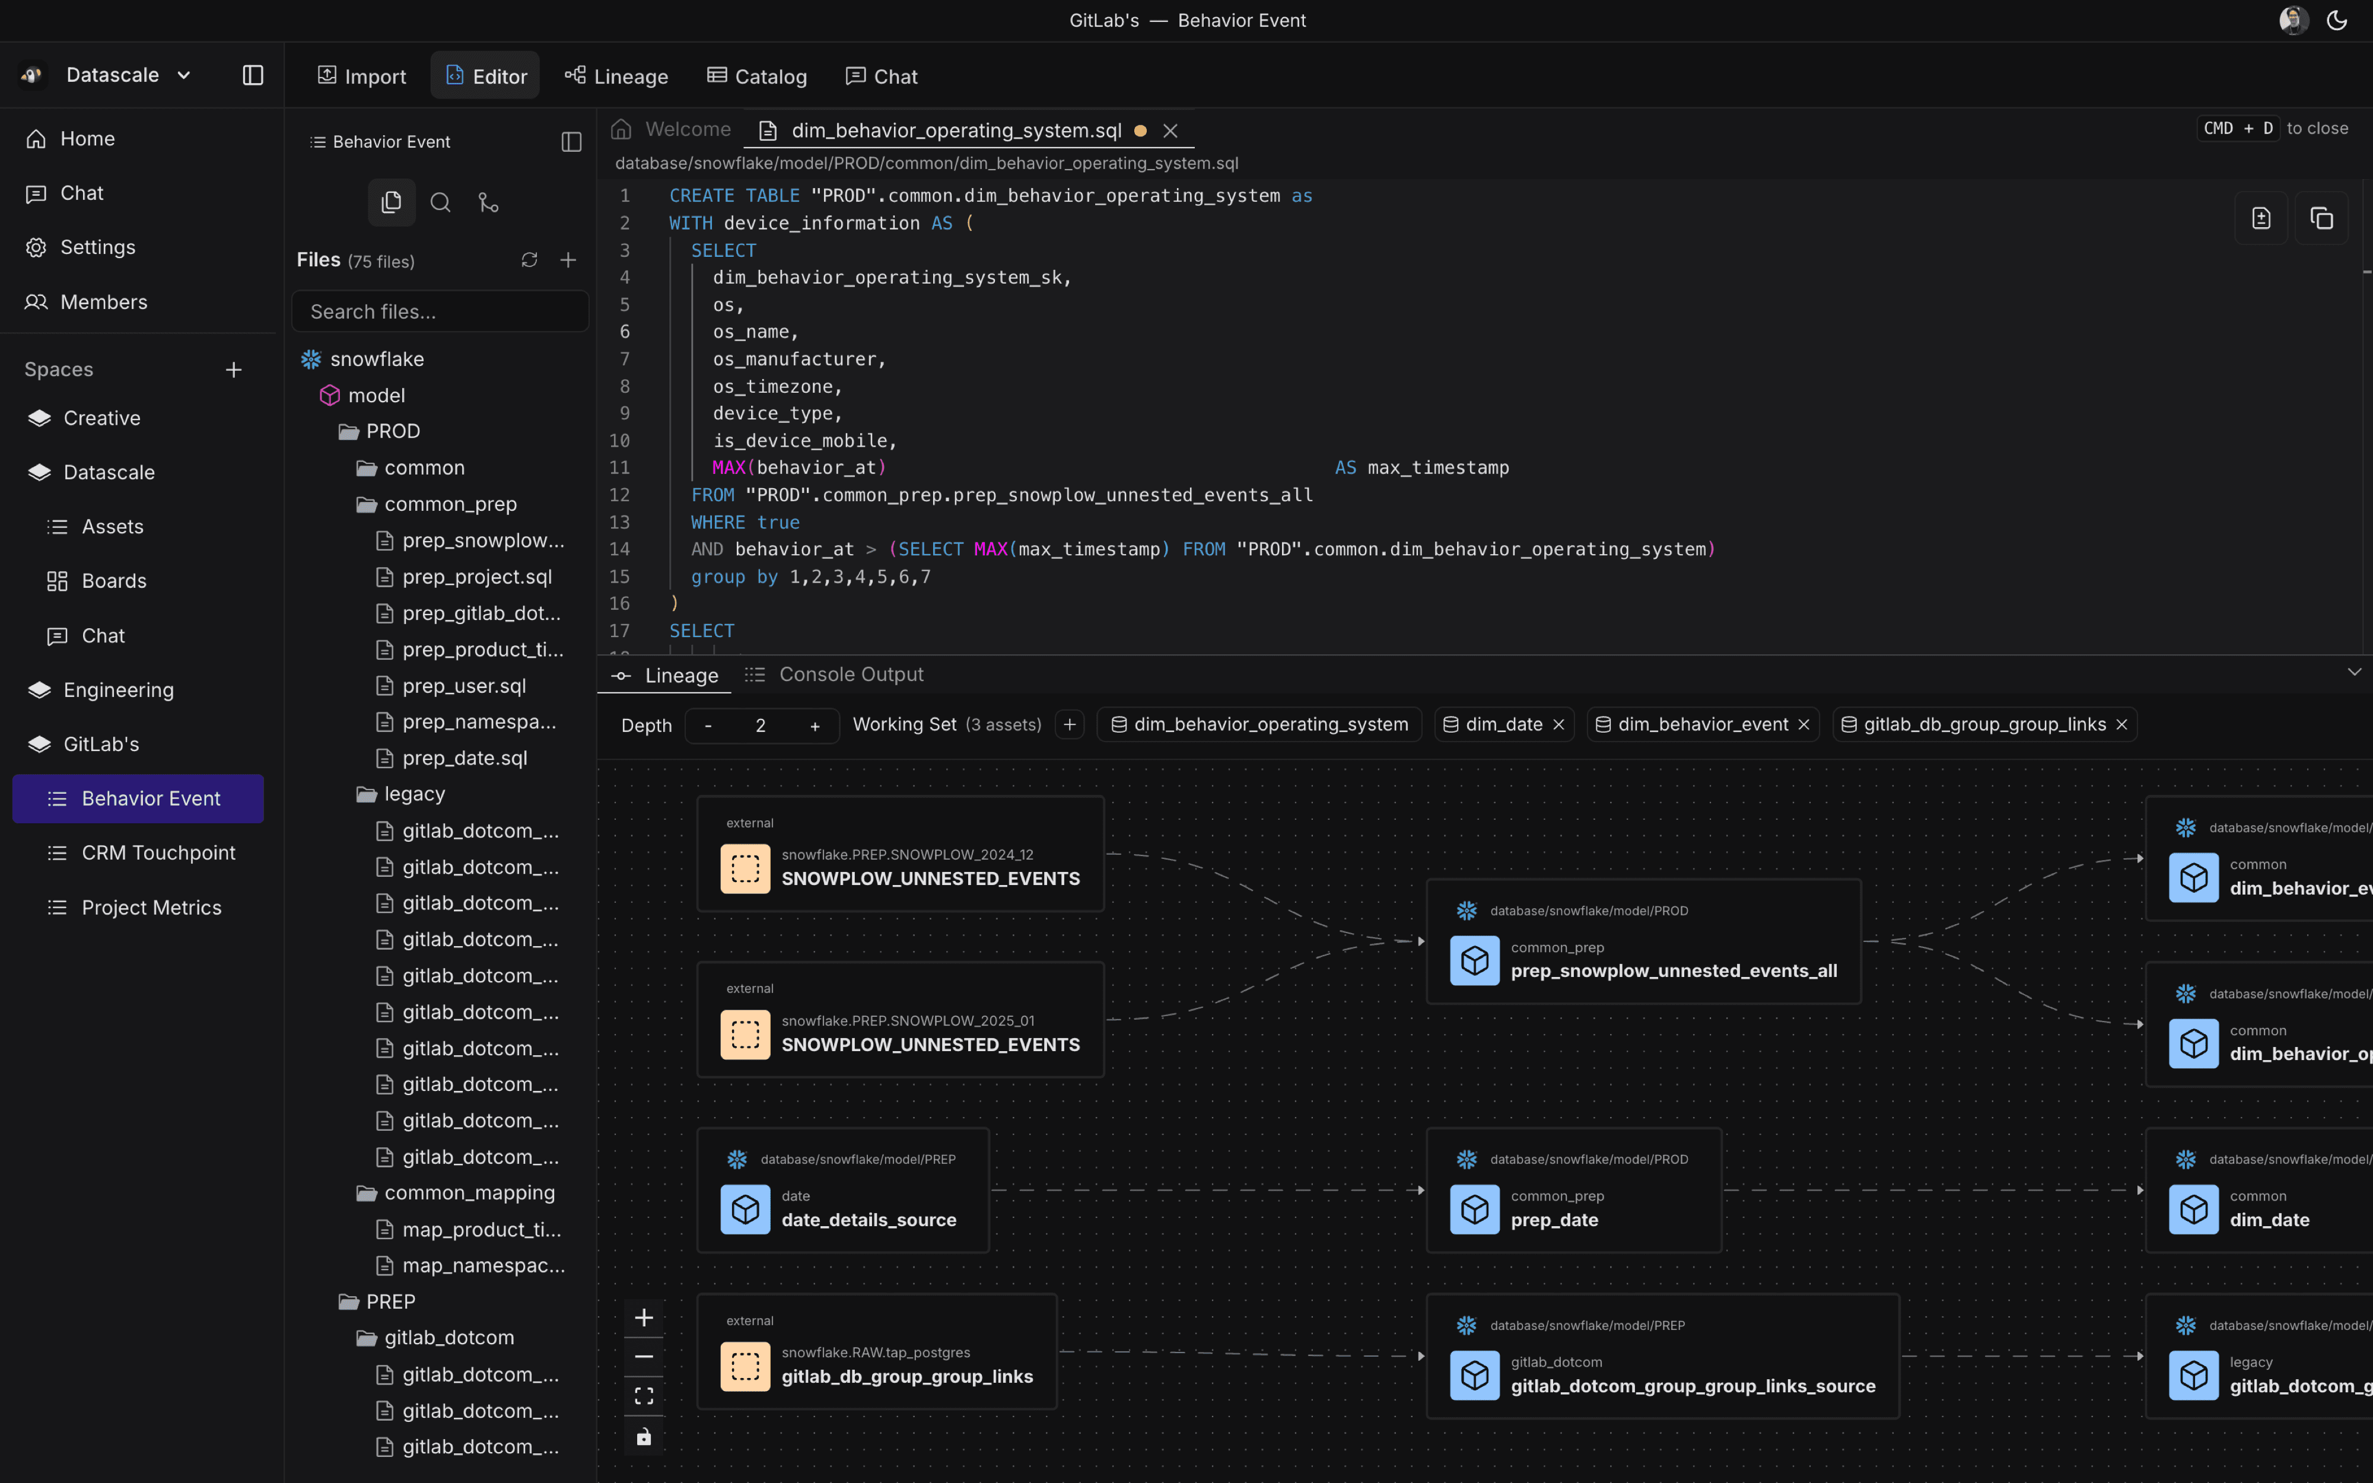2373x1483 pixels.
Task: Select the files explorer icon
Action: point(392,203)
